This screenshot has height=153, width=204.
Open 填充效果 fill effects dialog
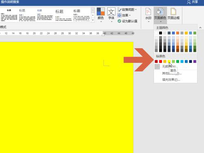point(175,80)
